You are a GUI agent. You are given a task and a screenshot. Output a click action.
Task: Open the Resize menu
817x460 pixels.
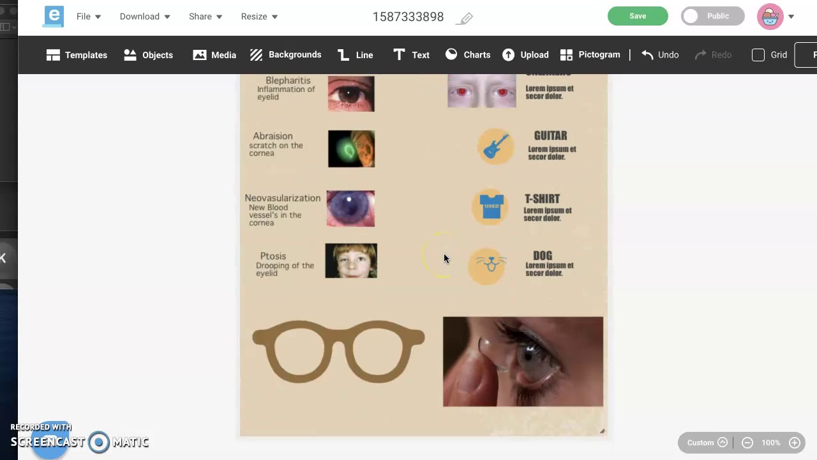point(259,17)
